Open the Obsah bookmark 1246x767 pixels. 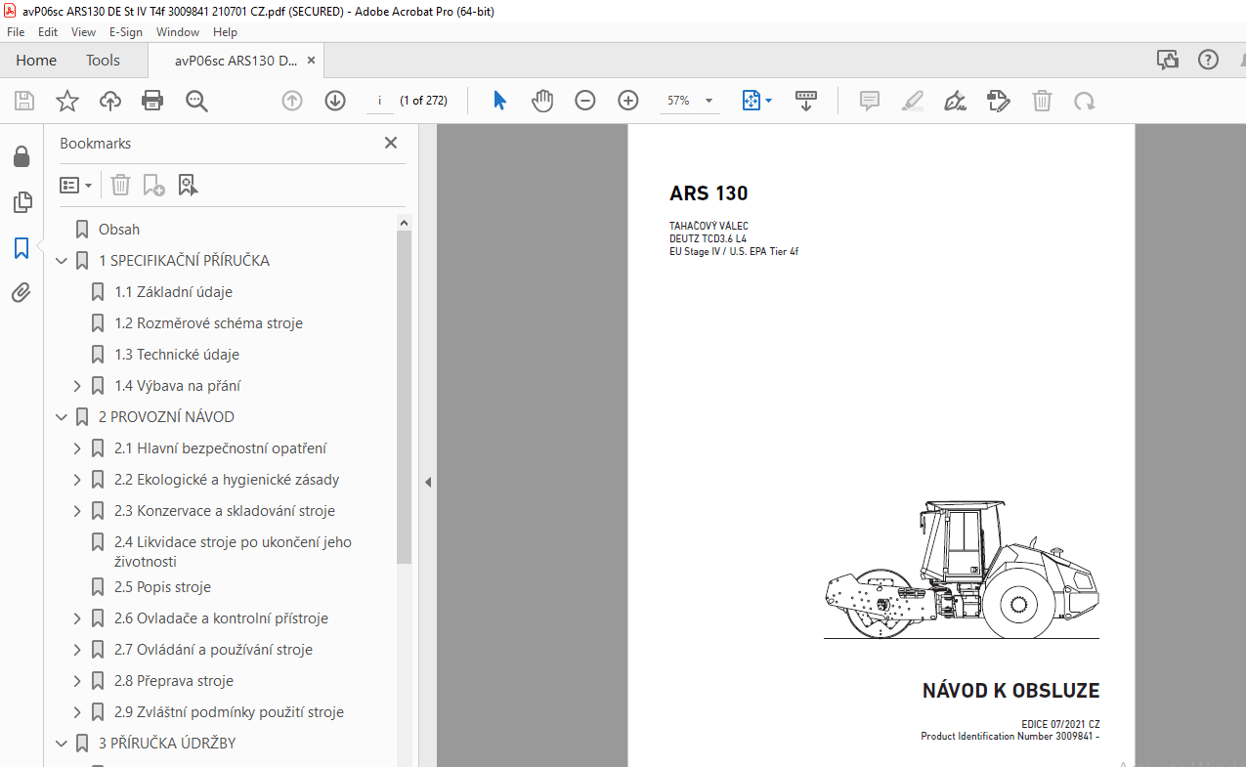119,230
